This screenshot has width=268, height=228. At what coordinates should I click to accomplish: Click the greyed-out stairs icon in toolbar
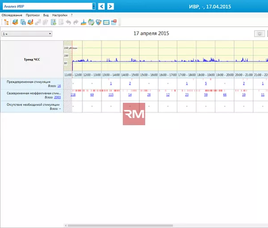(x=38, y=22)
